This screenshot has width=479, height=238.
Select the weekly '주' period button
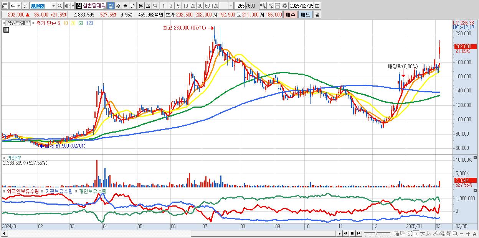(118, 6)
